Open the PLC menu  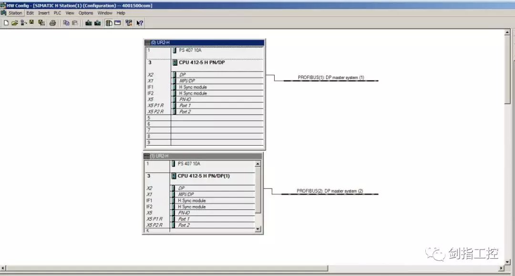point(57,13)
